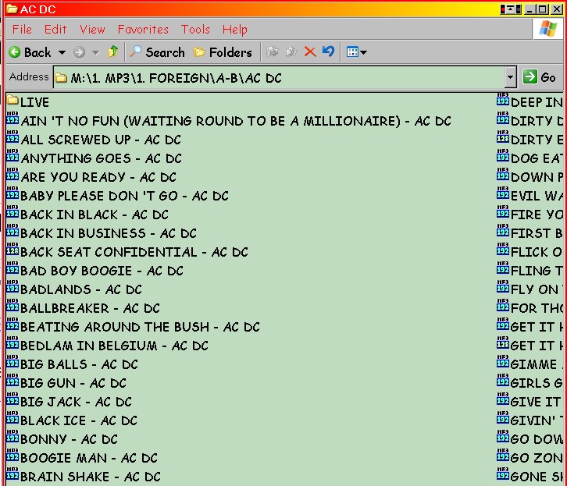The height and width of the screenshot is (486, 567).
Task: Select the GONE S file entry
Action: tap(530, 477)
